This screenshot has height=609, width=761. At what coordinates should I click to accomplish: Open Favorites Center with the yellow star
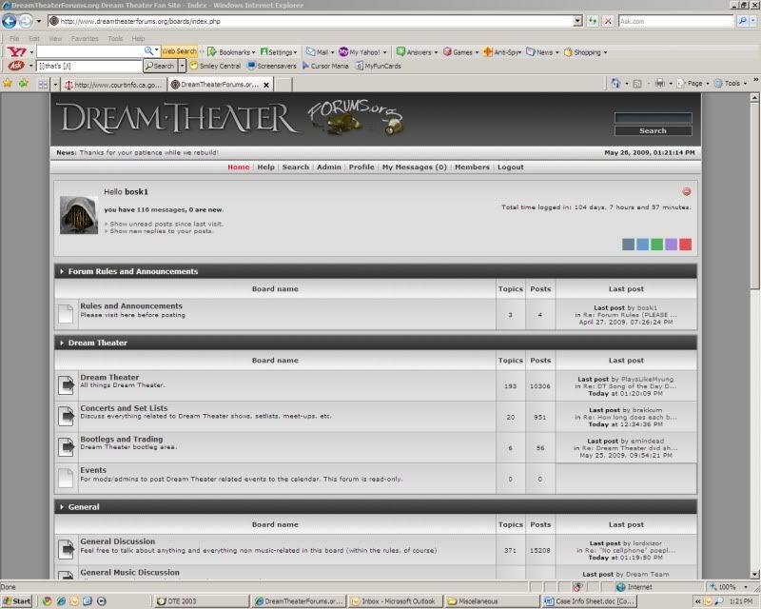(x=8, y=84)
